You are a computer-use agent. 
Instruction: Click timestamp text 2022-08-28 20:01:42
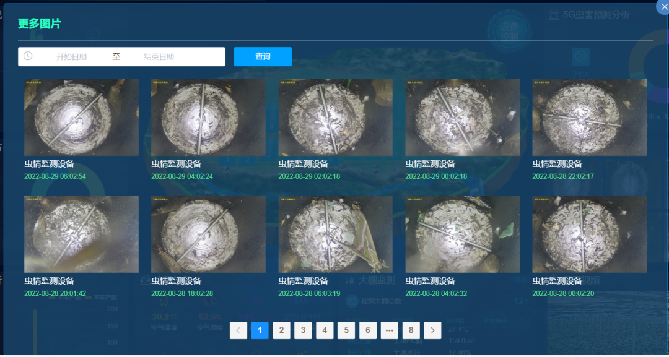coord(55,293)
